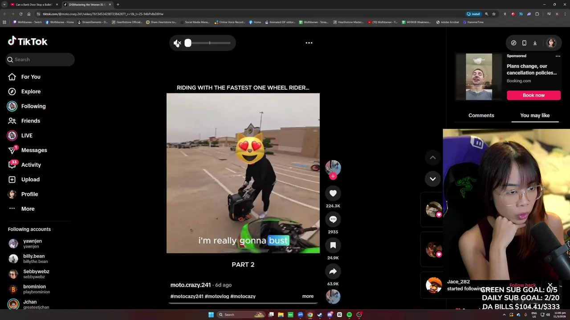
Task: Dismiss the follow notification with the X
Action: click(x=550, y=285)
